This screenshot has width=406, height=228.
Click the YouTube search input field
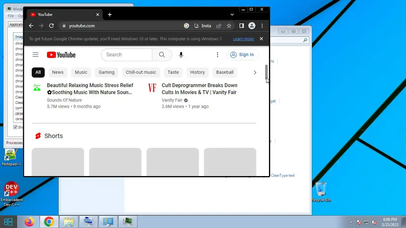(x=127, y=55)
